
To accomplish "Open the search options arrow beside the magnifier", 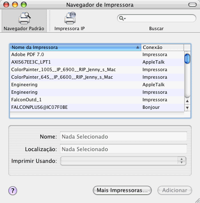I will (125, 18).
